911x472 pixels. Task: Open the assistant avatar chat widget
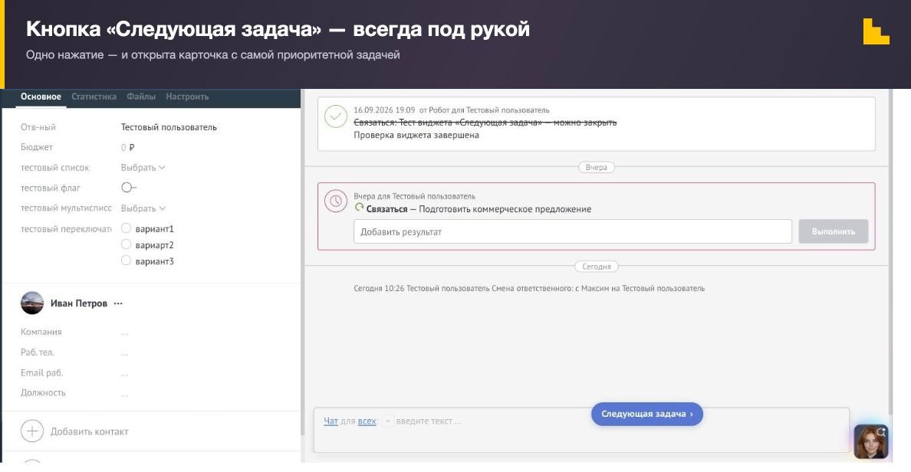[x=871, y=441]
